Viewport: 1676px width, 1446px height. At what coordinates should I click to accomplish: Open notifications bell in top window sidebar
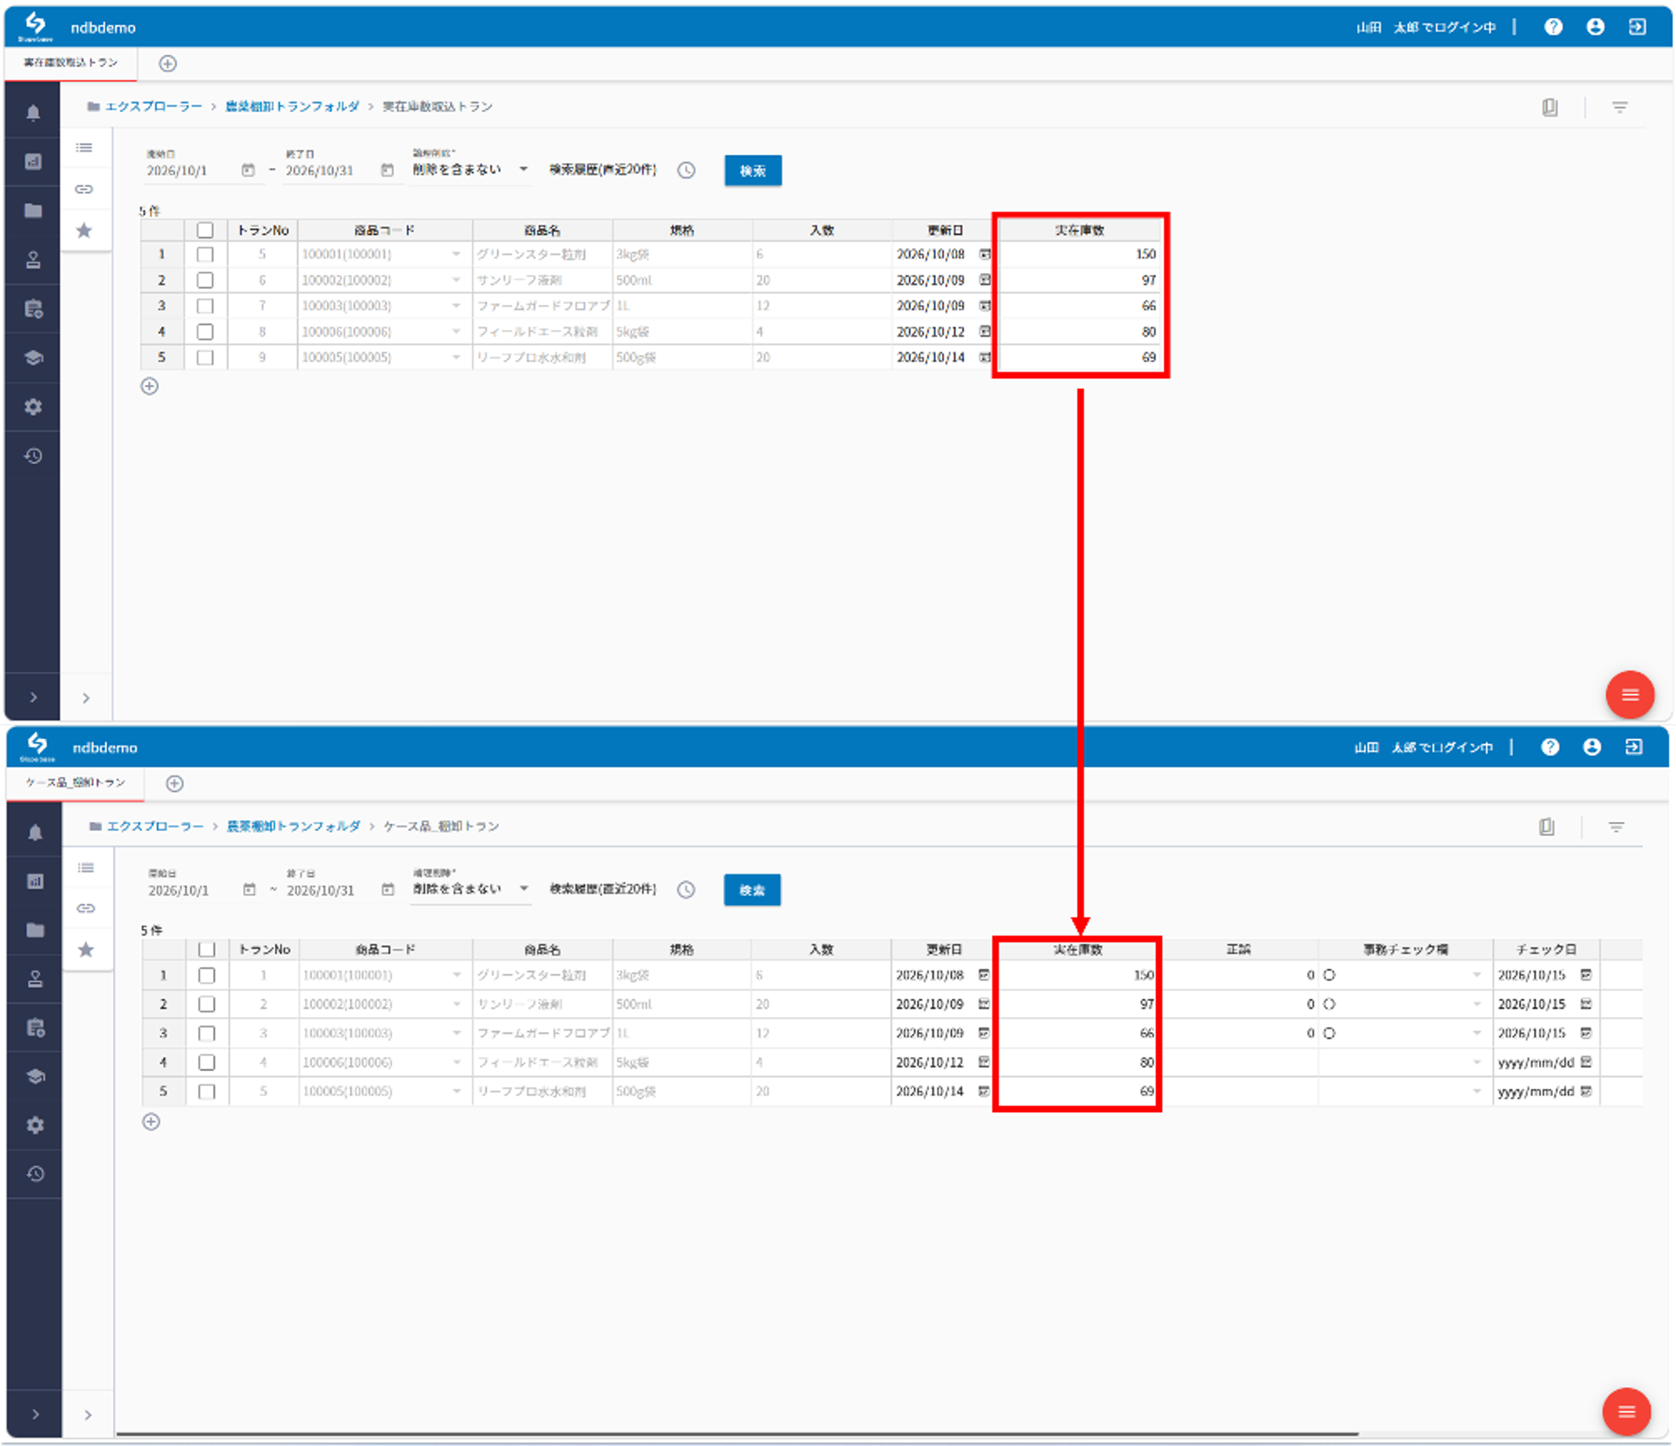coord(33,113)
